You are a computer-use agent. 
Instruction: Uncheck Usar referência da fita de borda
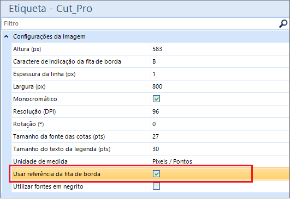coord(156,174)
